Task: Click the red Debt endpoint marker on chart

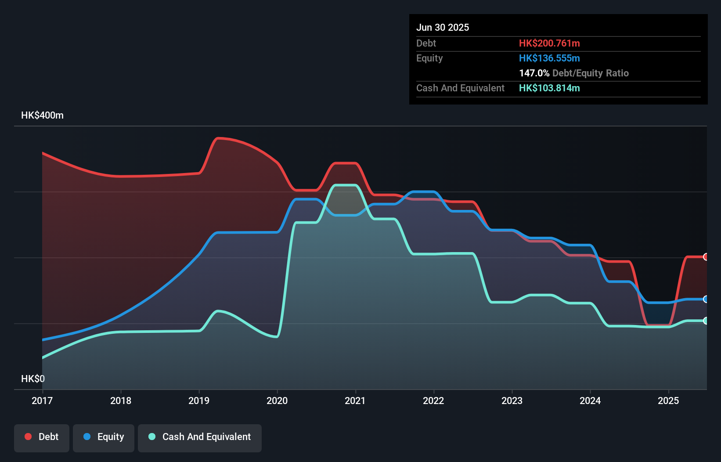Action: click(x=706, y=257)
